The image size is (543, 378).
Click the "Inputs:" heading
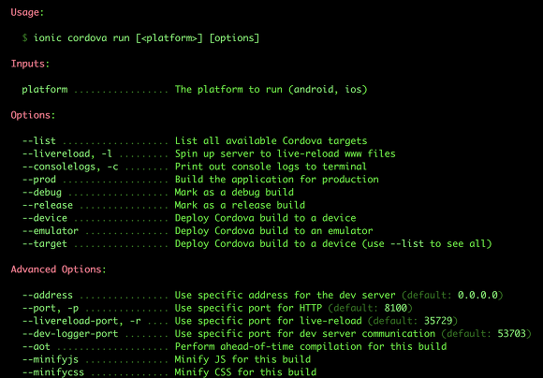coord(30,64)
